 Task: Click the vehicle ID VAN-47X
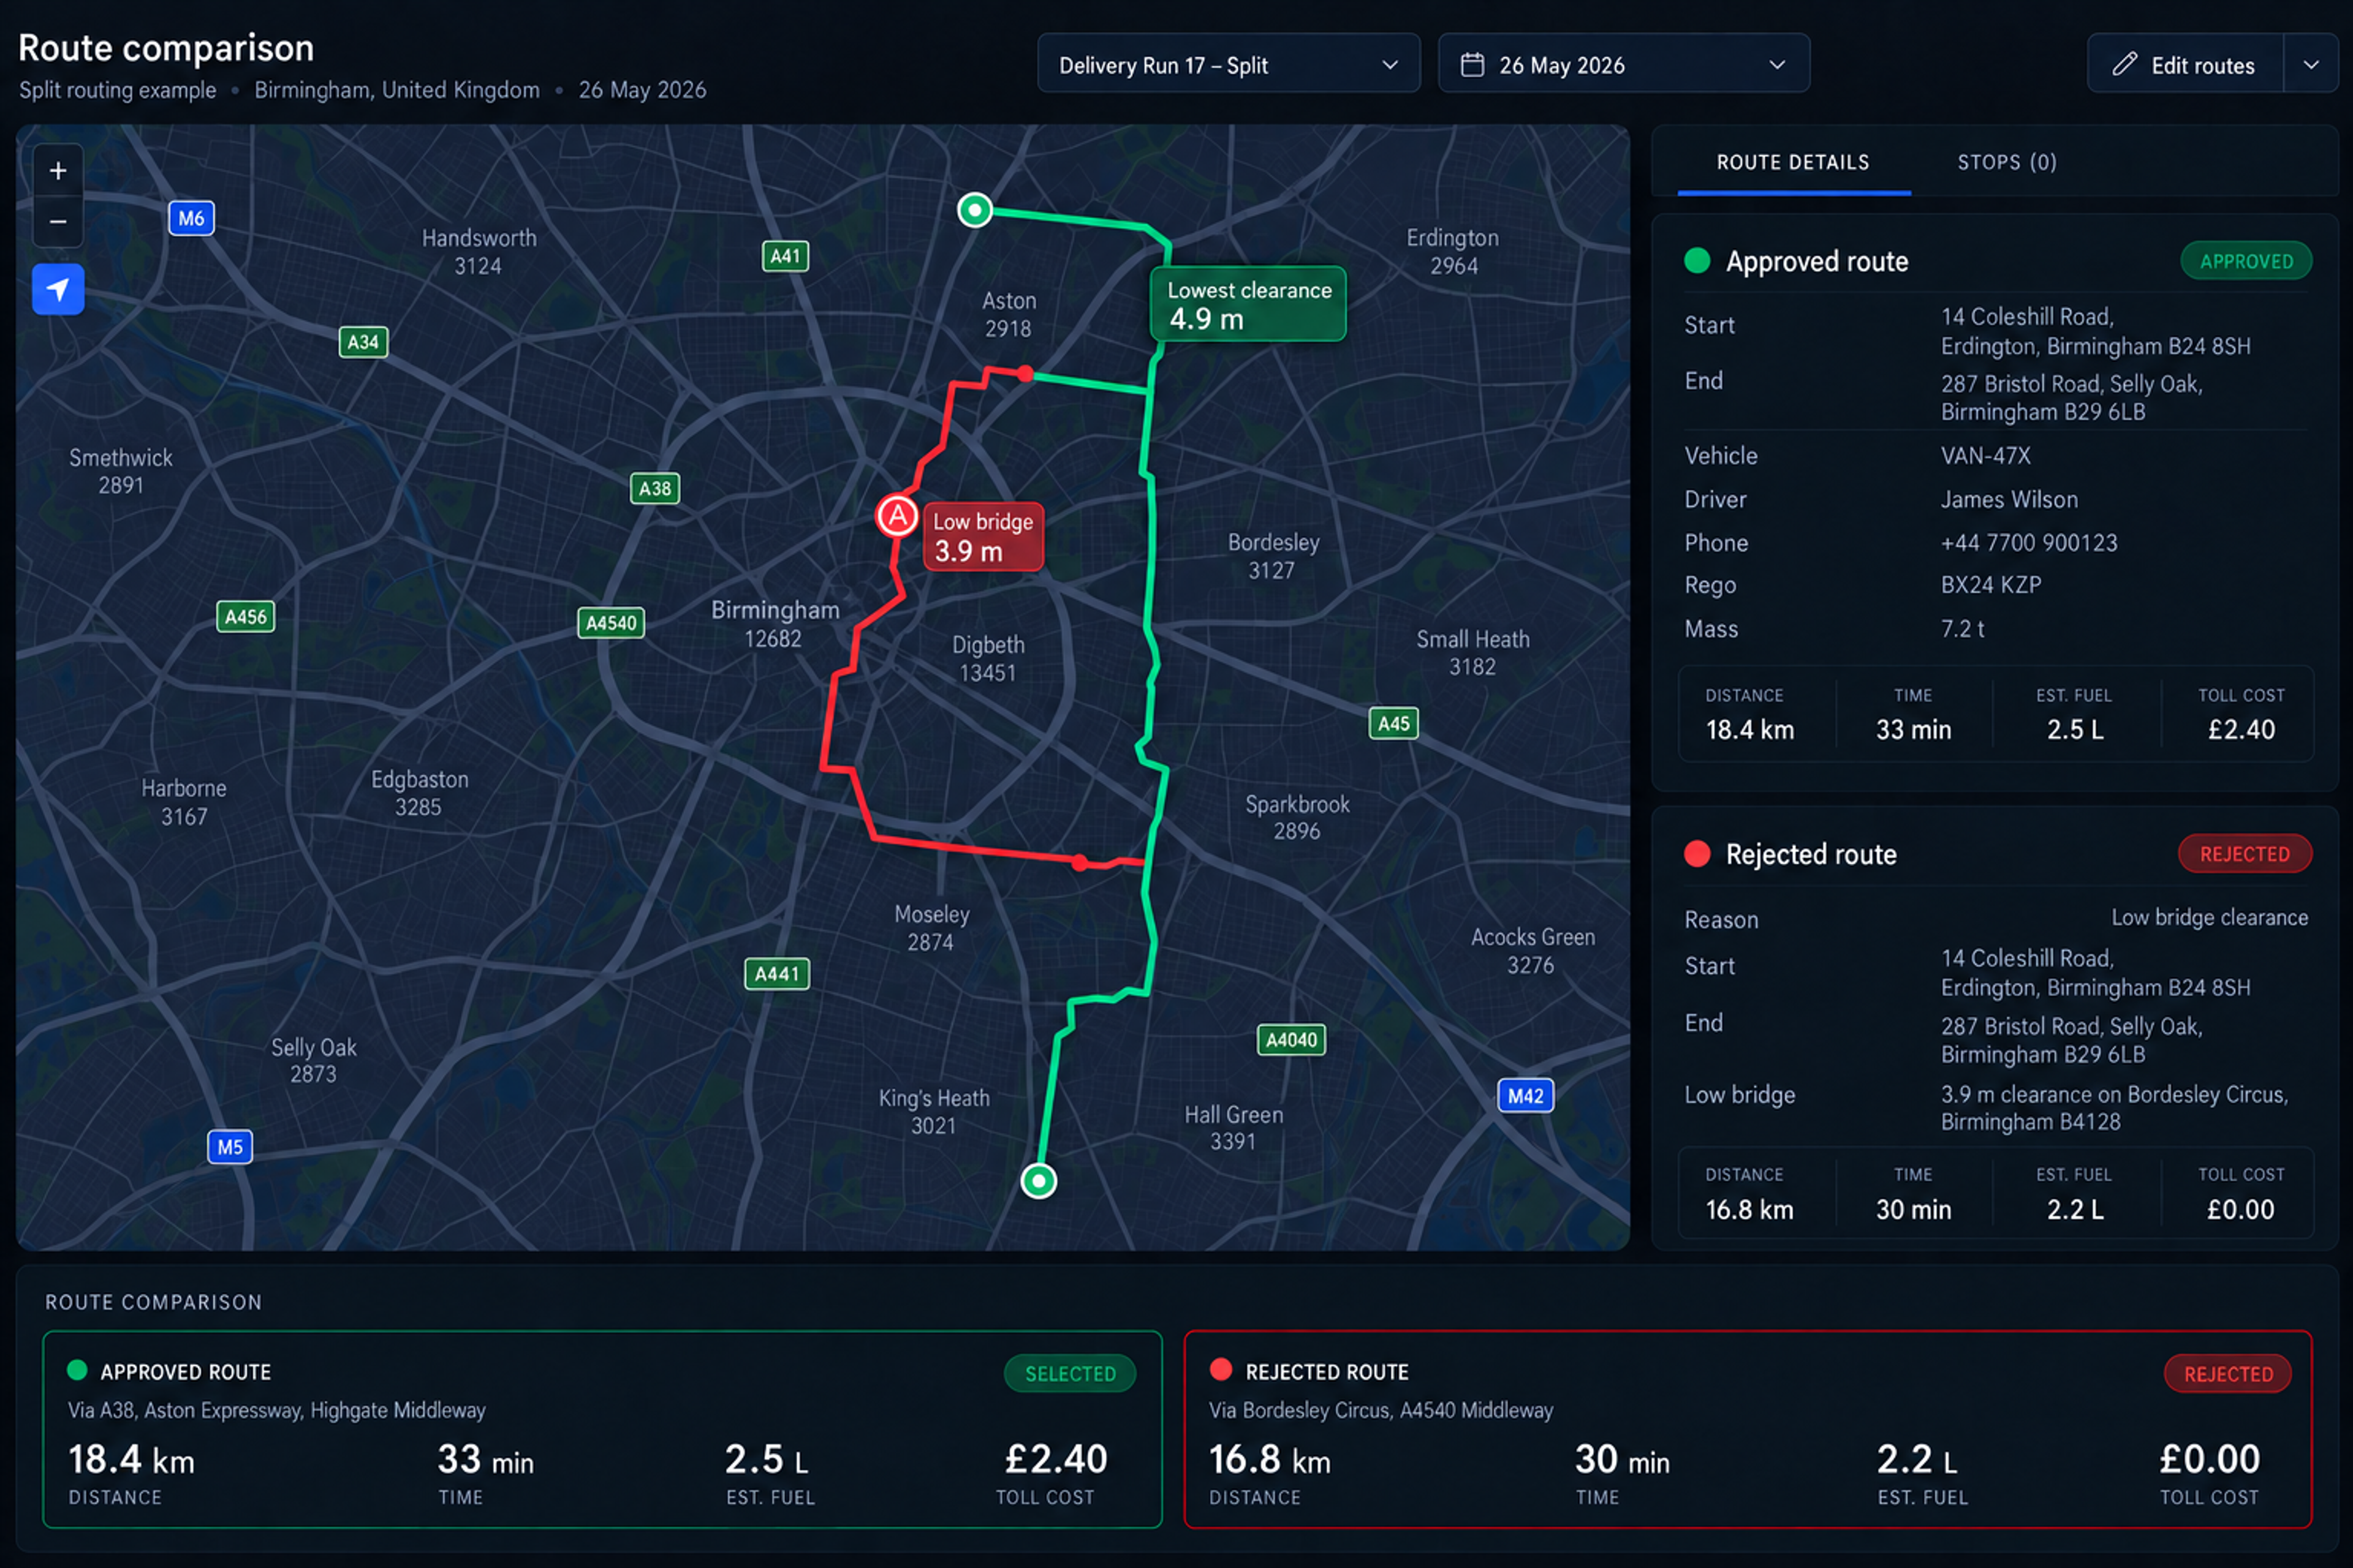[x=1986, y=456]
